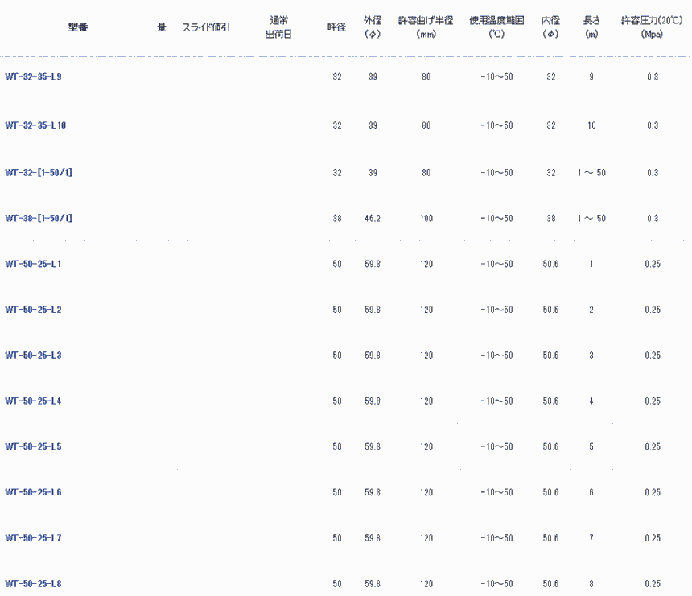The width and height of the screenshot is (692, 596).
Task: Click the 型番 column header
Action: click(x=78, y=27)
